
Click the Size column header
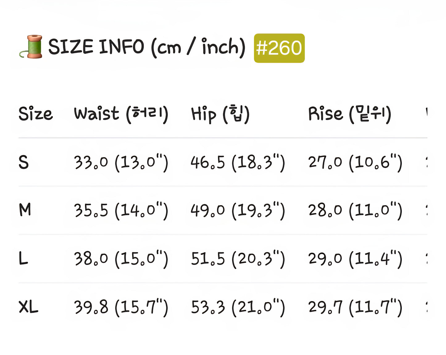(35, 113)
